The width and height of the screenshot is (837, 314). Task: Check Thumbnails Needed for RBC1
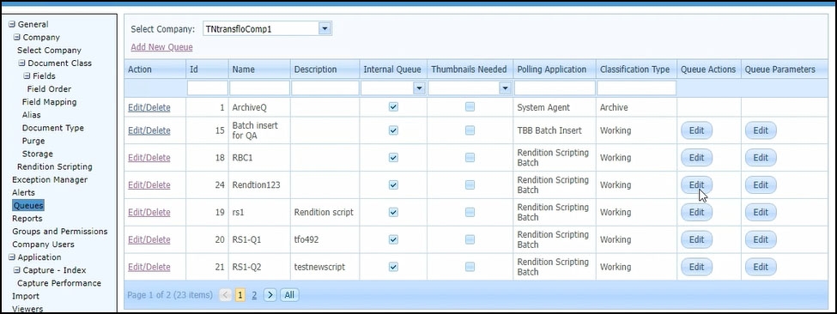coord(470,158)
